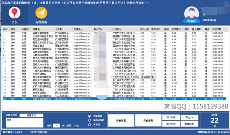Select the 全部数据 radio option
The width and height of the screenshot is (230, 135).
90,116
